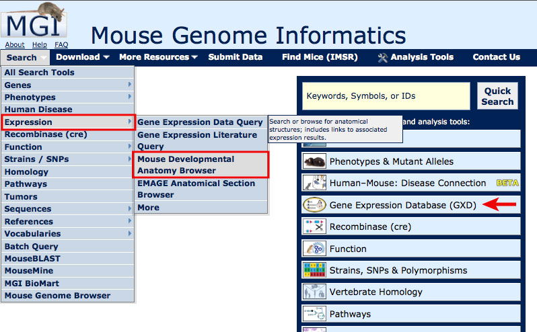Select MouseMine menu entry
The image size is (537, 332).
[x=68, y=271]
